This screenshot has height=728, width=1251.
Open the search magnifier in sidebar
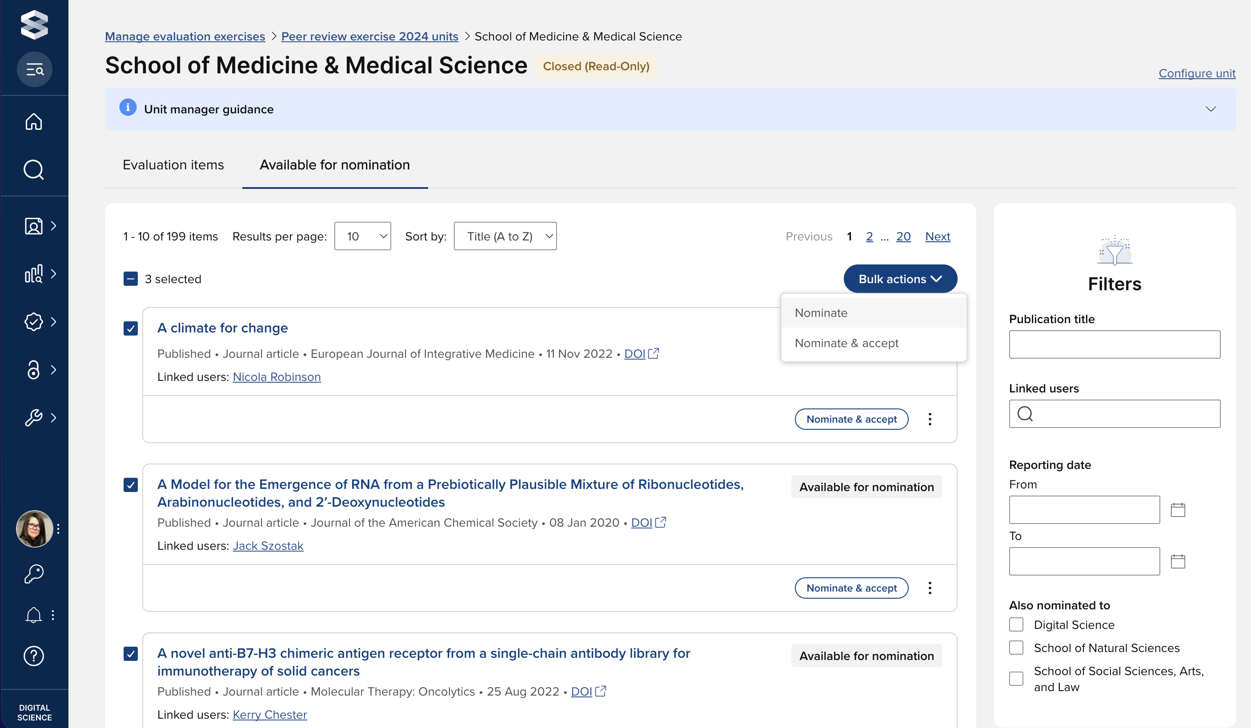tap(34, 170)
